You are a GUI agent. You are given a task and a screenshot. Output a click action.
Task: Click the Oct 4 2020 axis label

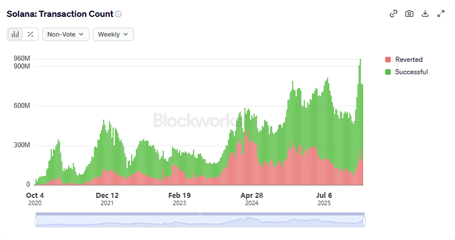pyautogui.click(x=35, y=199)
